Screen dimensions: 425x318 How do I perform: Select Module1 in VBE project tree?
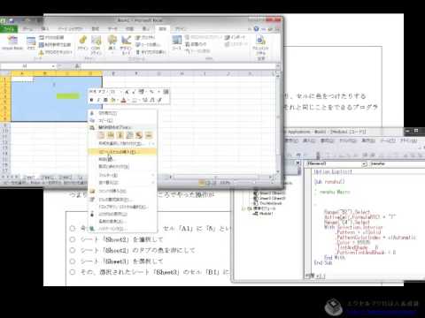[263, 214]
